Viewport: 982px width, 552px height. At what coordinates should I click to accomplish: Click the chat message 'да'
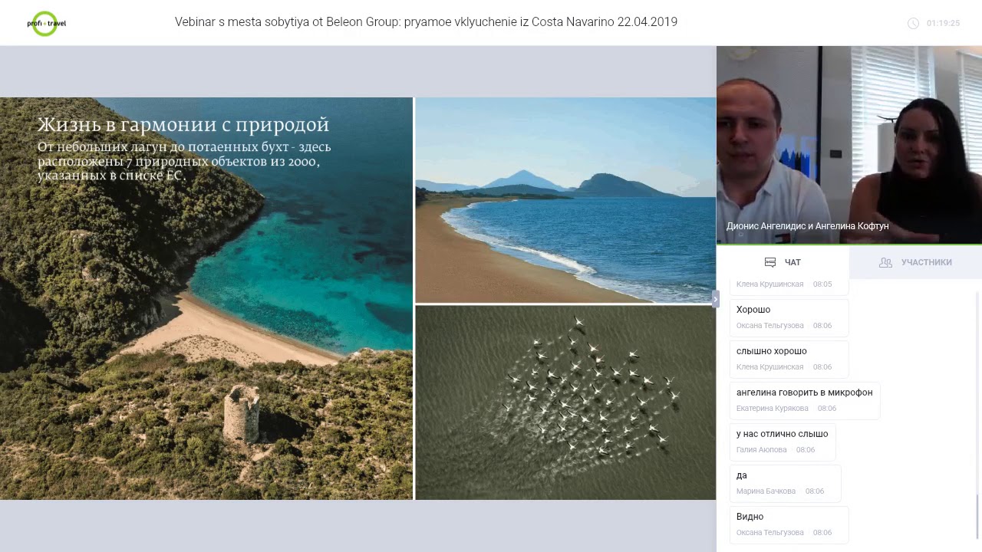[785, 482]
